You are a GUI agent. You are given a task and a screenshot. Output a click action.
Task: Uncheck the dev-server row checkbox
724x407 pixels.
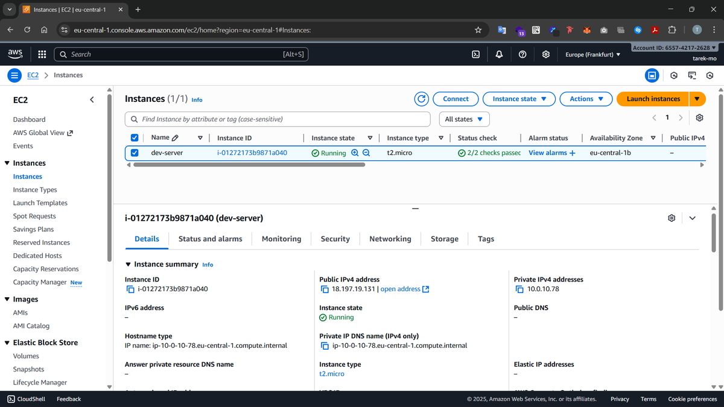tap(135, 153)
